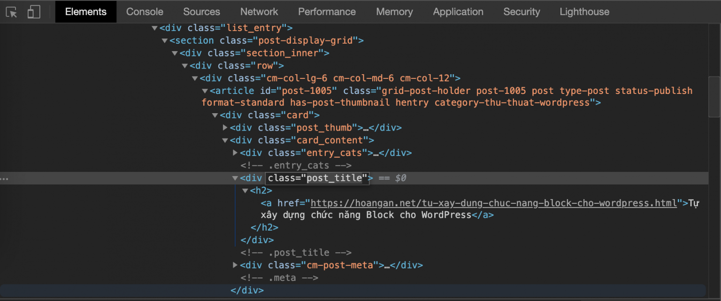Expand the cm-post-meta div node
Screen dimensions: 721x301
[235, 265]
